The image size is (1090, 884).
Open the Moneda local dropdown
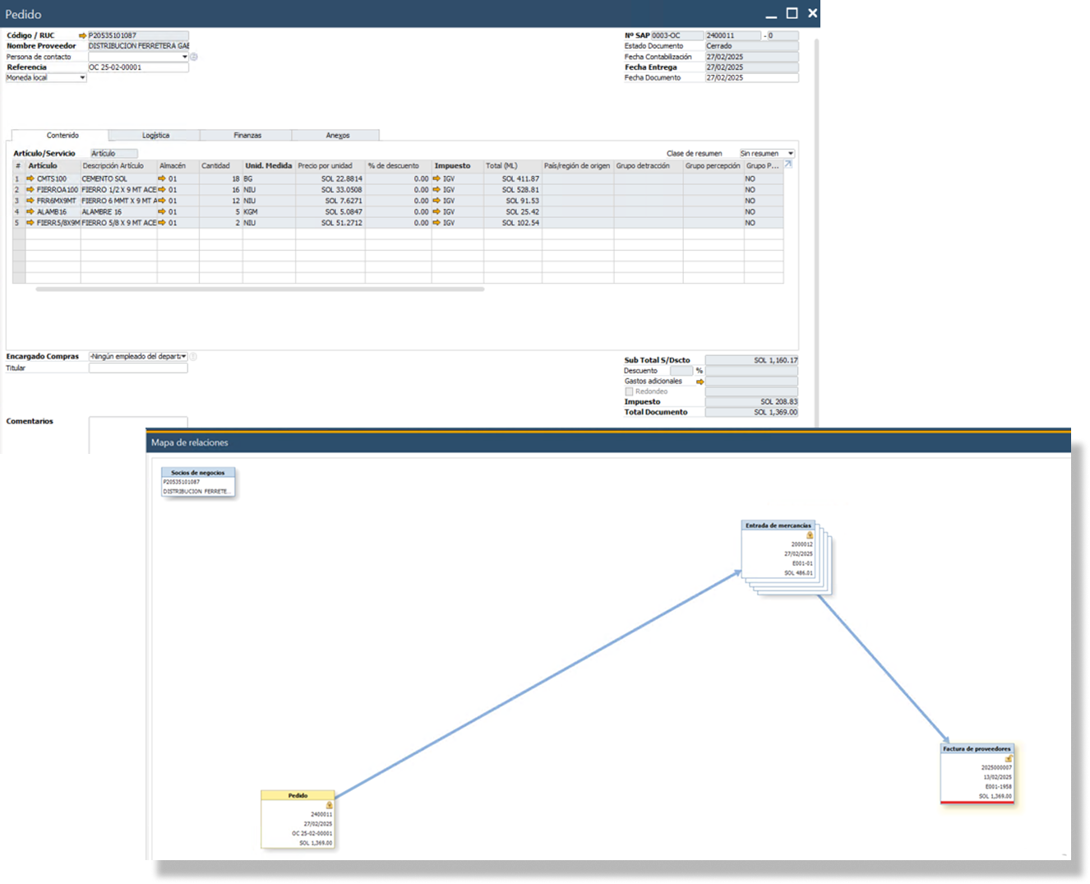(x=82, y=77)
